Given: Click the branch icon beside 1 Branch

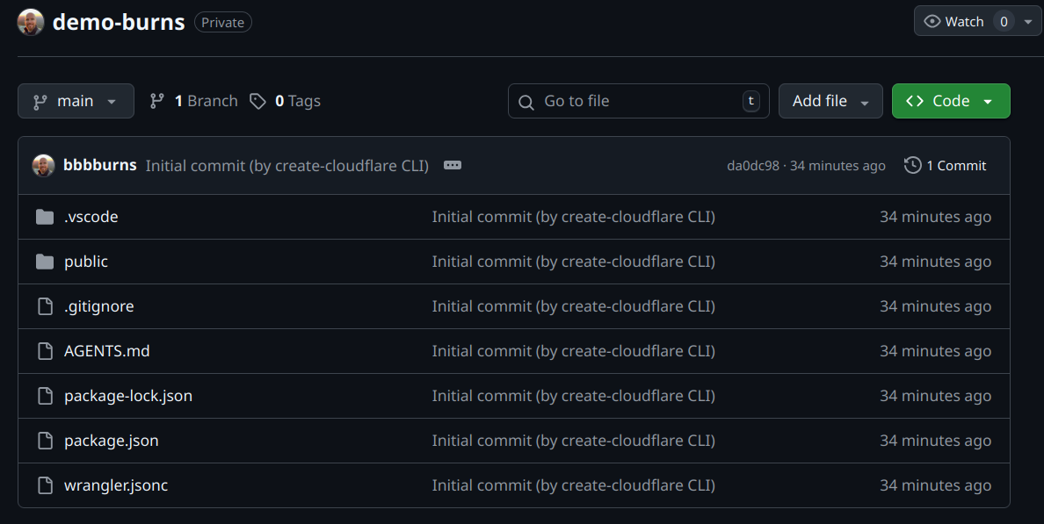Looking at the screenshot, I should click(157, 101).
